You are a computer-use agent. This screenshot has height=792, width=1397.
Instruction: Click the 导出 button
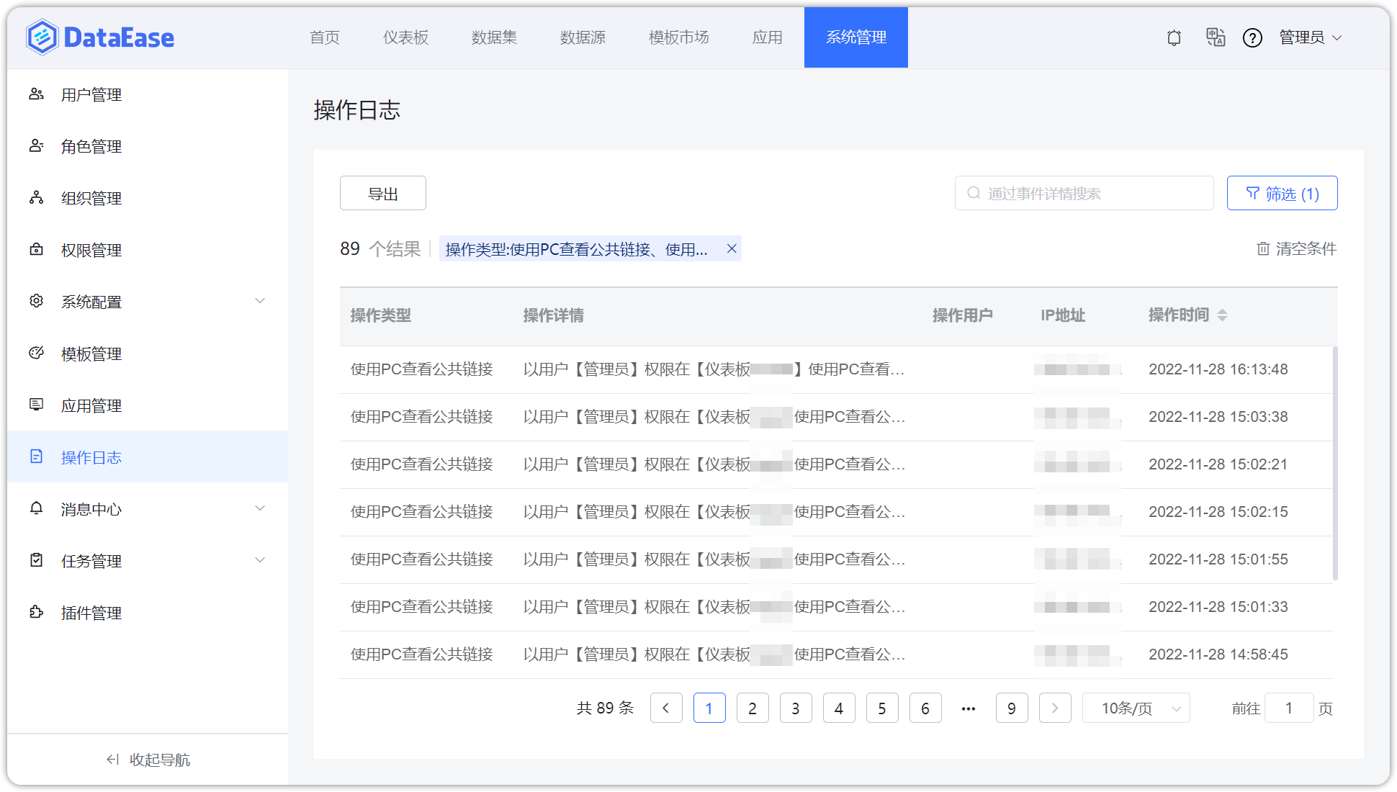[383, 193]
